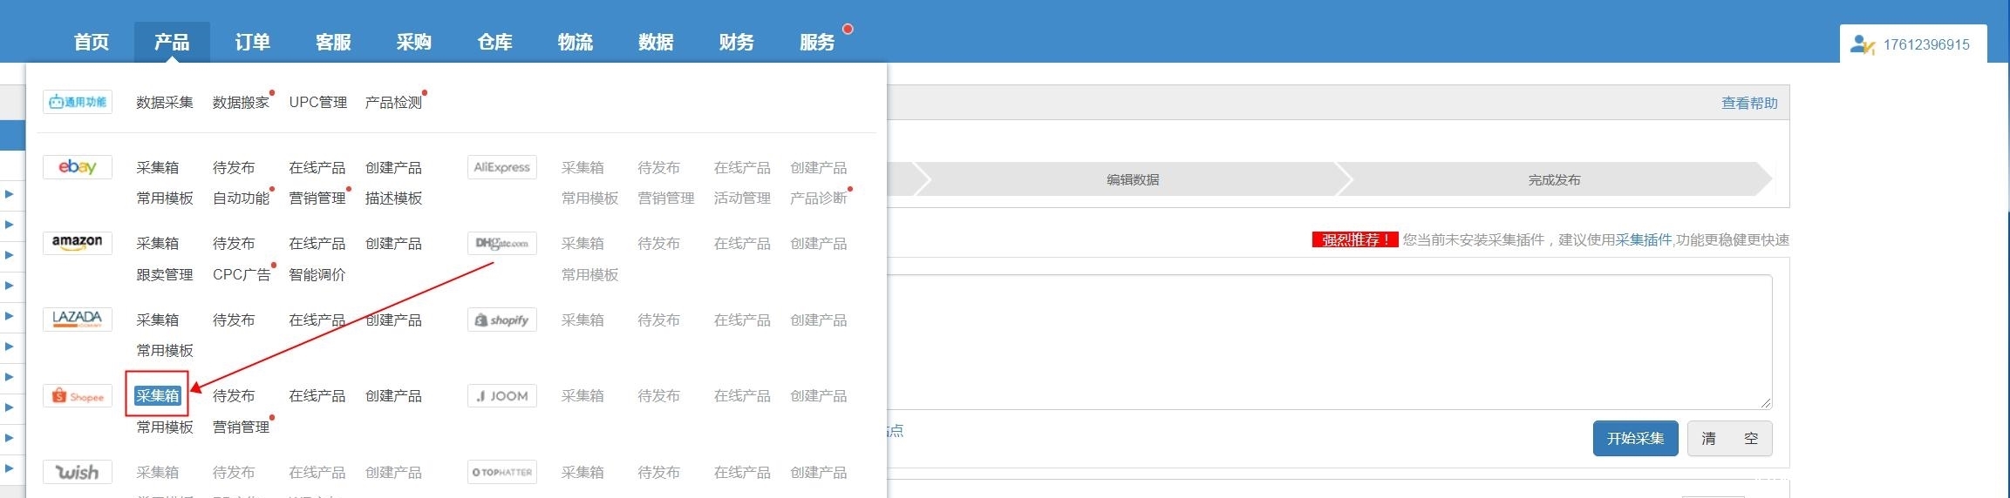Open the 订单 top menu

[252, 42]
